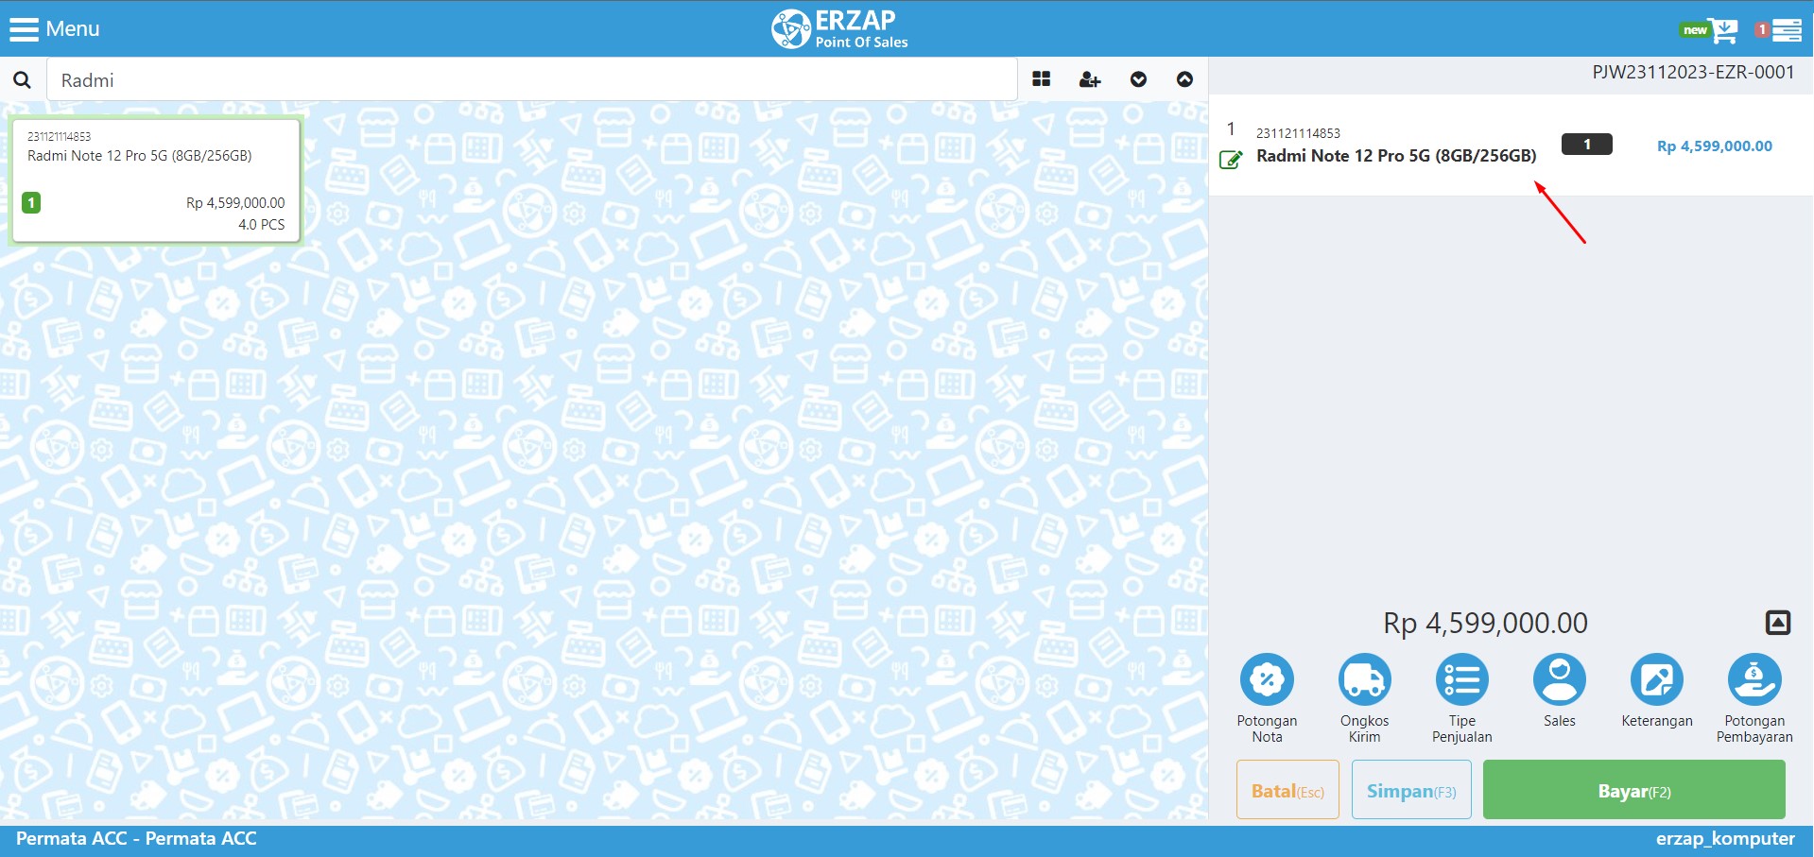This screenshot has height=857, width=1814.
Task: Open Potongan Nota discount
Action: click(x=1267, y=698)
